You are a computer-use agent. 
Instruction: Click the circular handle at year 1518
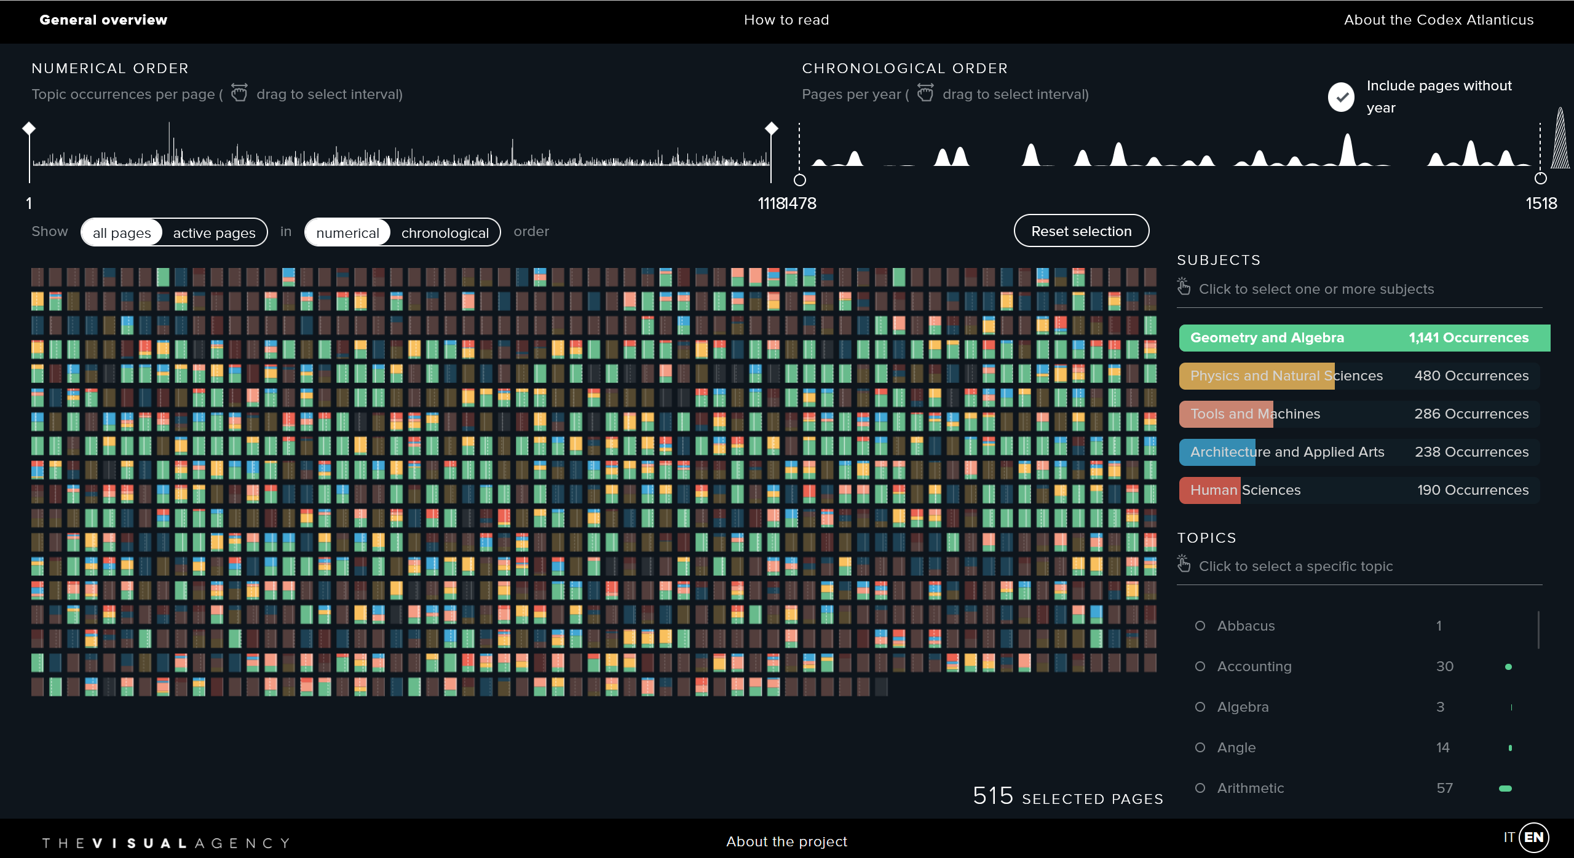[1540, 178]
